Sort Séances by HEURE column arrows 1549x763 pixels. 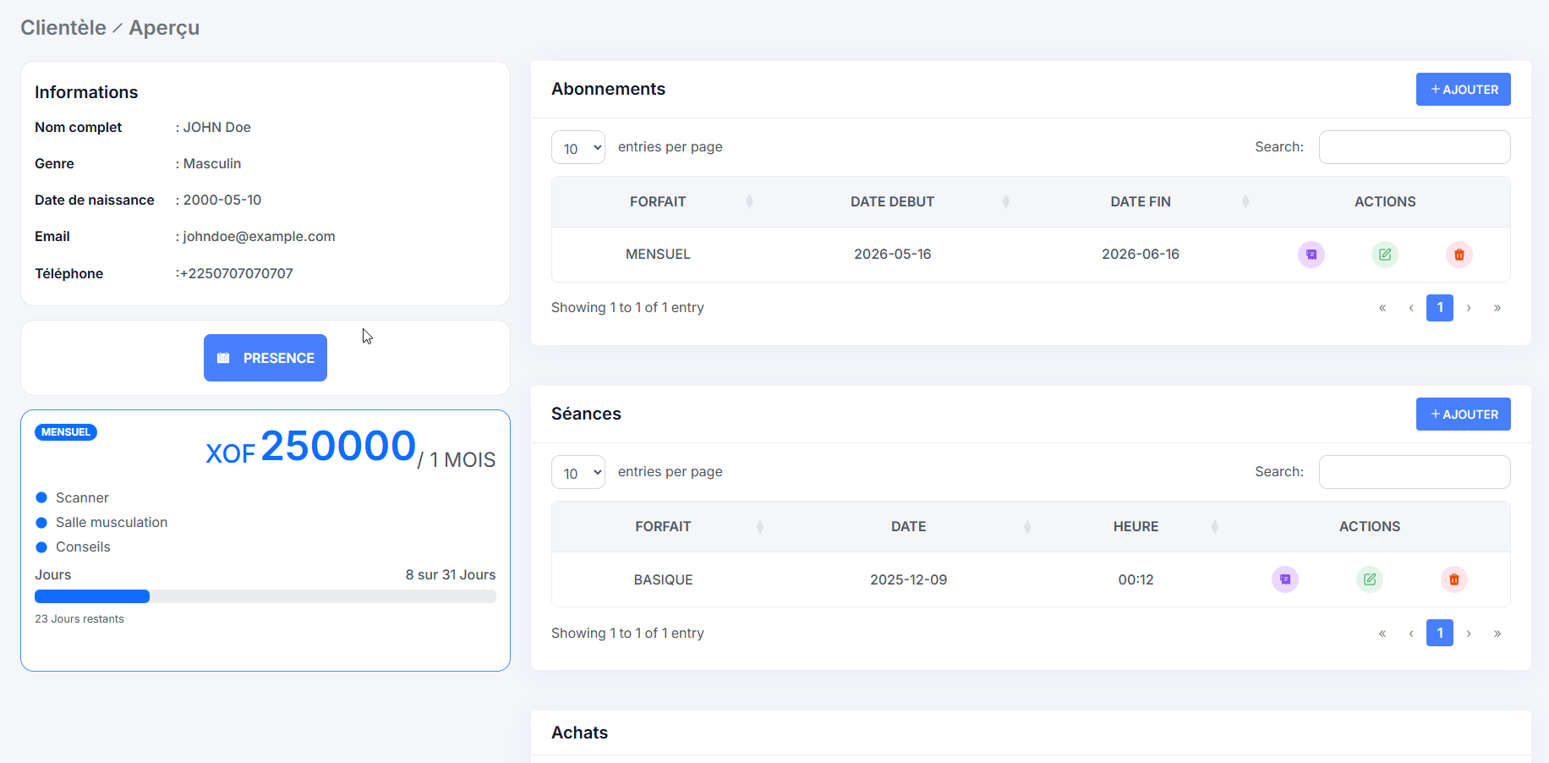click(x=1214, y=526)
